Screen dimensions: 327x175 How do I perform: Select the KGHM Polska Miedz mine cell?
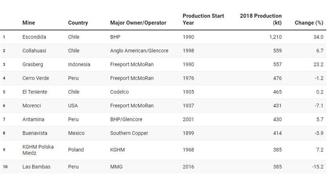pos(38,150)
